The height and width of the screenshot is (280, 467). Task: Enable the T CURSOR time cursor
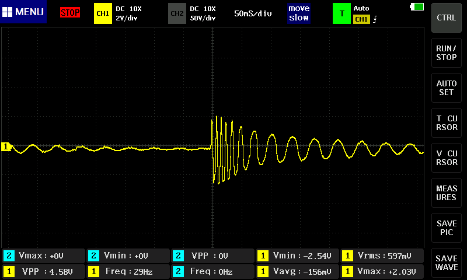[447, 123]
